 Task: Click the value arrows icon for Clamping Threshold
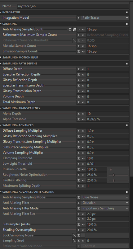click(x=83, y=158)
